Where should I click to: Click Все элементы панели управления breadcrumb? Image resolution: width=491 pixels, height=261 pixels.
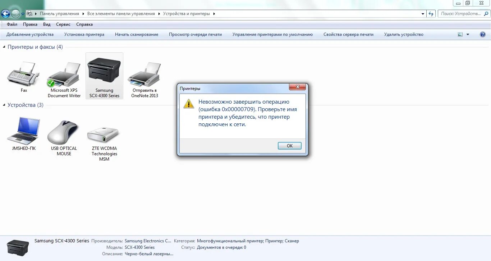click(x=121, y=14)
